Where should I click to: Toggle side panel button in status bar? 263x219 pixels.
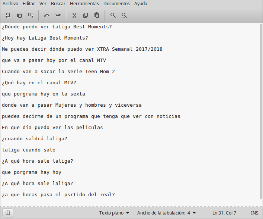[x=8, y=213]
